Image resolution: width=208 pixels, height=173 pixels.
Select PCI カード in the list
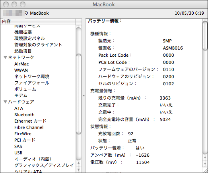click(25, 140)
